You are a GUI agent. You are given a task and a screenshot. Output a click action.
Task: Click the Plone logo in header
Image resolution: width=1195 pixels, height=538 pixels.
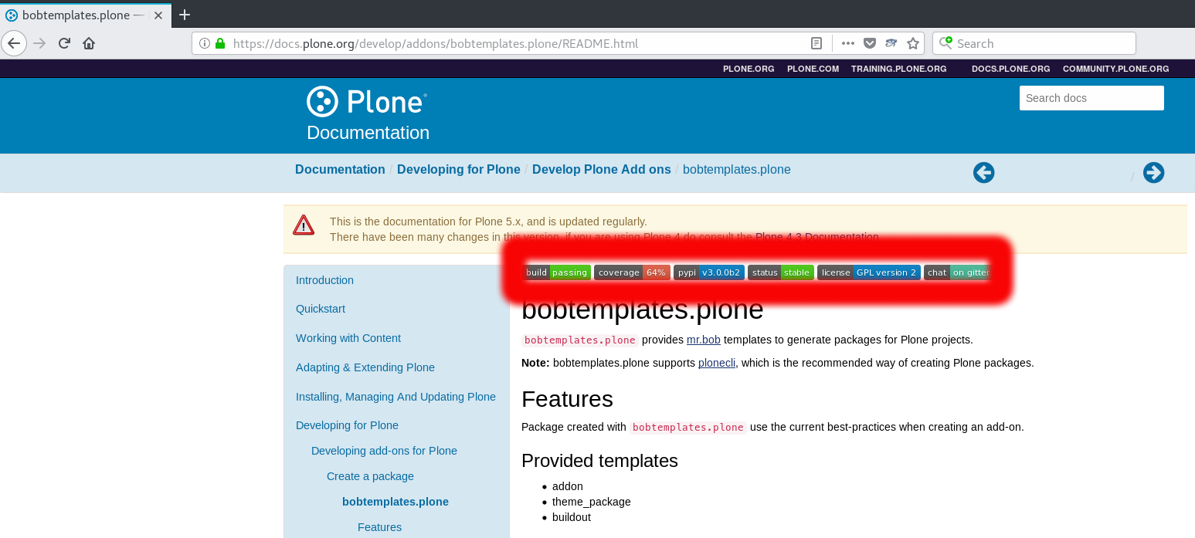[367, 101]
